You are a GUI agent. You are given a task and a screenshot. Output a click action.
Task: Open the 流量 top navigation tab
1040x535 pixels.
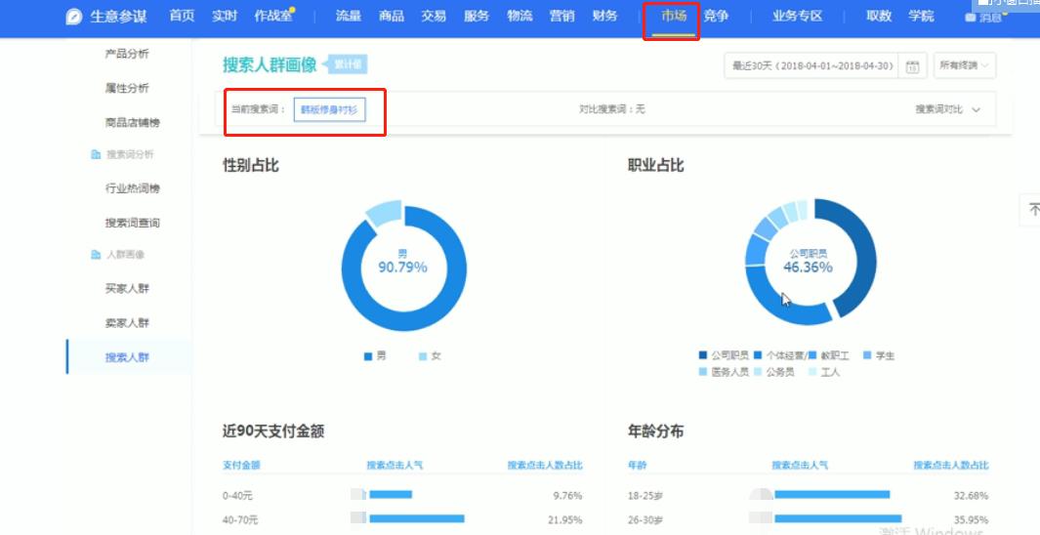pos(349,17)
